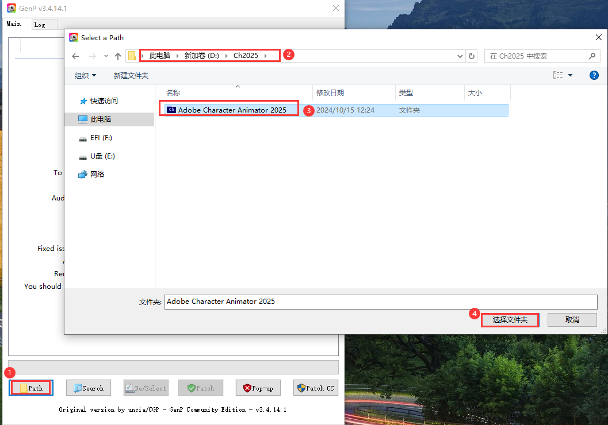Close the Select a Path dialog
This screenshot has width=608, height=425.
tap(599, 37)
